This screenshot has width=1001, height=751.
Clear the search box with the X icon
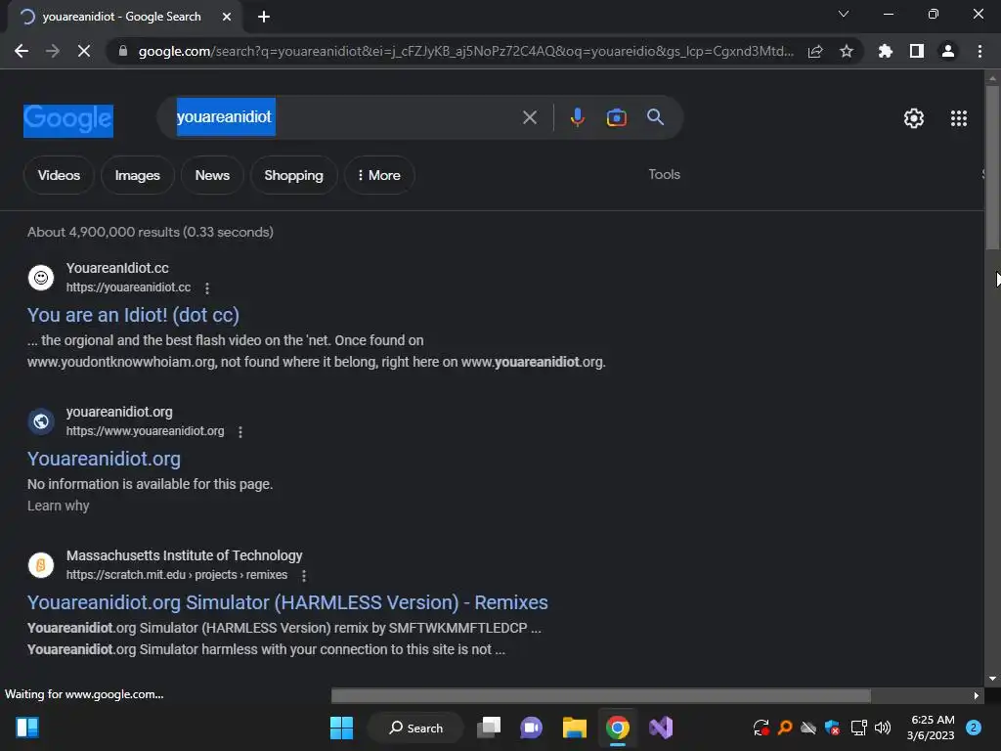529,117
